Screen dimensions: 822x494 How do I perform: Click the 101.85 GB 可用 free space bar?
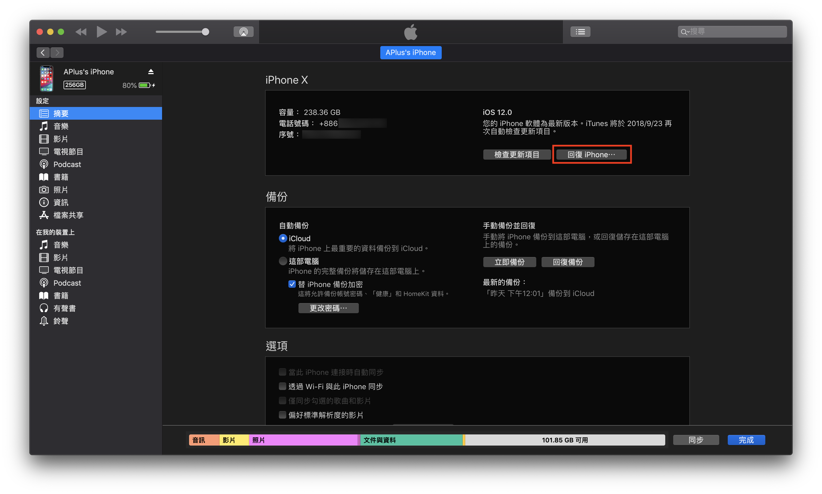pos(565,440)
